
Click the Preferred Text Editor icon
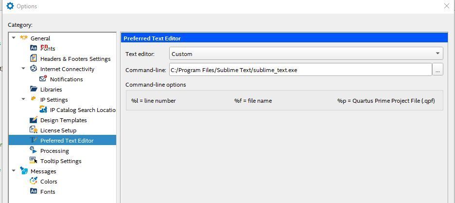(x=34, y=140)
